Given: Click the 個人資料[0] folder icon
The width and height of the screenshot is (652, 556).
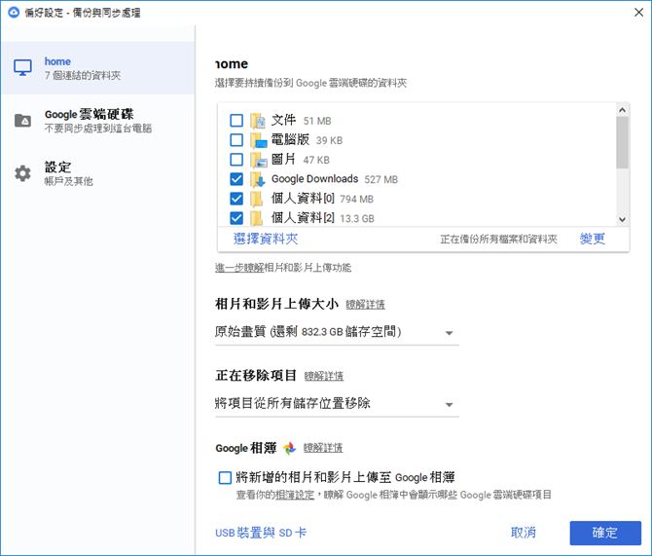Looking at the screenshot, I should (257, 199).
